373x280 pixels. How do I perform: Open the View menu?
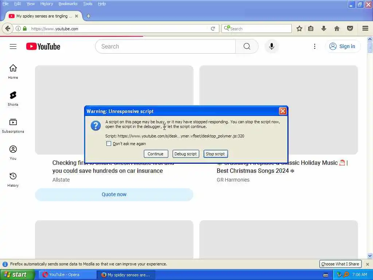[31, 4]
